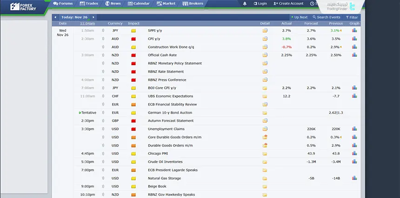The height and width of the screenshot is (198, 400).
Task: Toggle sound alert for AUD CPI y/y
Action: click(x=102, y=39)
